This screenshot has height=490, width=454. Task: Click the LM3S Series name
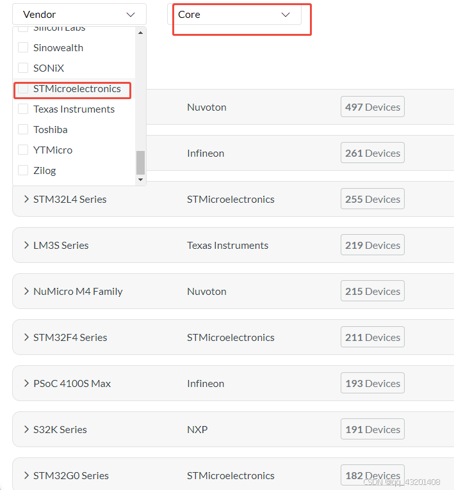tap(61, 245)
